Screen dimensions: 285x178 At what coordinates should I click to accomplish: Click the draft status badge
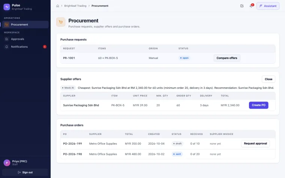177,144
